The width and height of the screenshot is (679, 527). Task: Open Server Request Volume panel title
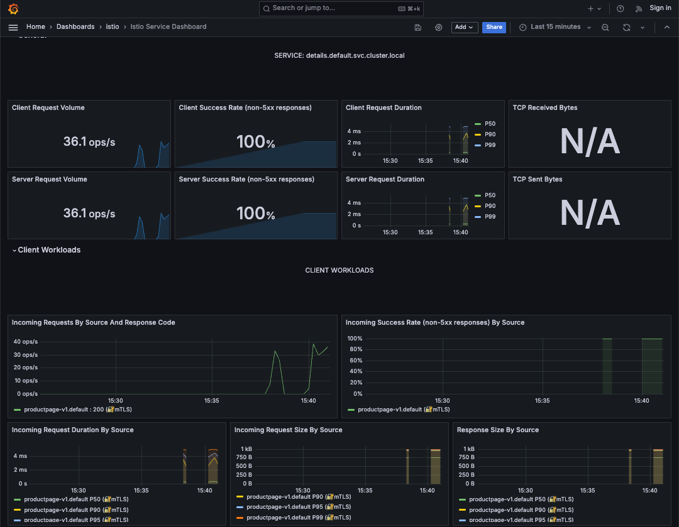click(x=50, y=179)
